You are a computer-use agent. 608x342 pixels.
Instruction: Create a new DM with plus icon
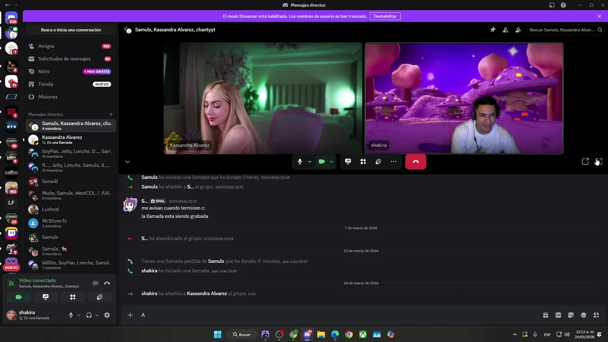(x=111, y=114)
